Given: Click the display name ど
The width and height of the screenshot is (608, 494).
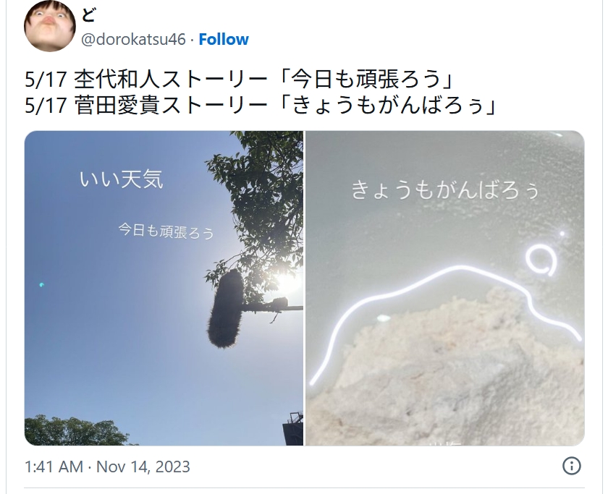Looking at the screenshot, I should [89, 15].
